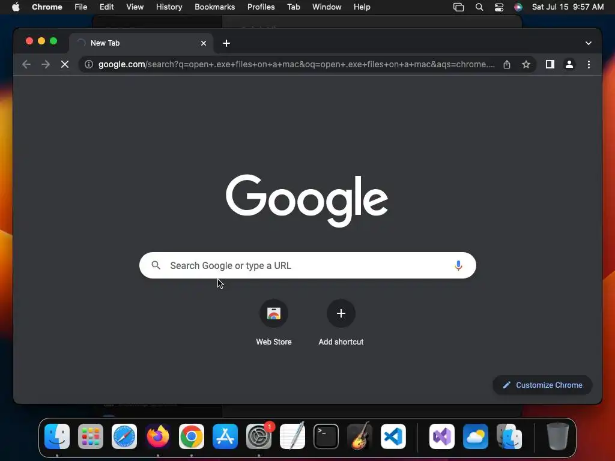
Task: Click the address bar URL text
Action: point(297,64)
